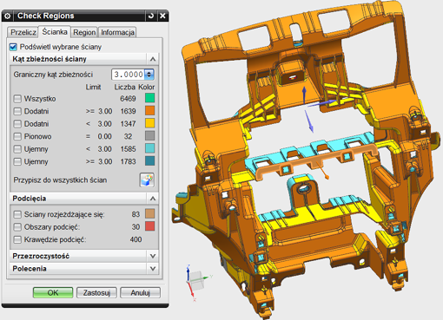The height and width of the screenshot is (320, 443).
Task: Click the reset dialog arrow icon
Action: tap(151, 16)
